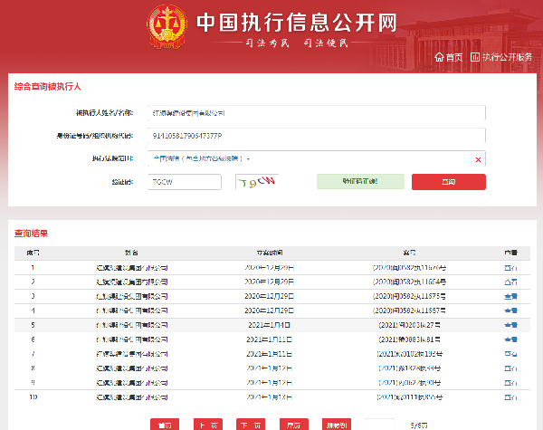Click the ID/organization code input field
The height and width of the screenshot is (430, 543).
coord(316,136)
